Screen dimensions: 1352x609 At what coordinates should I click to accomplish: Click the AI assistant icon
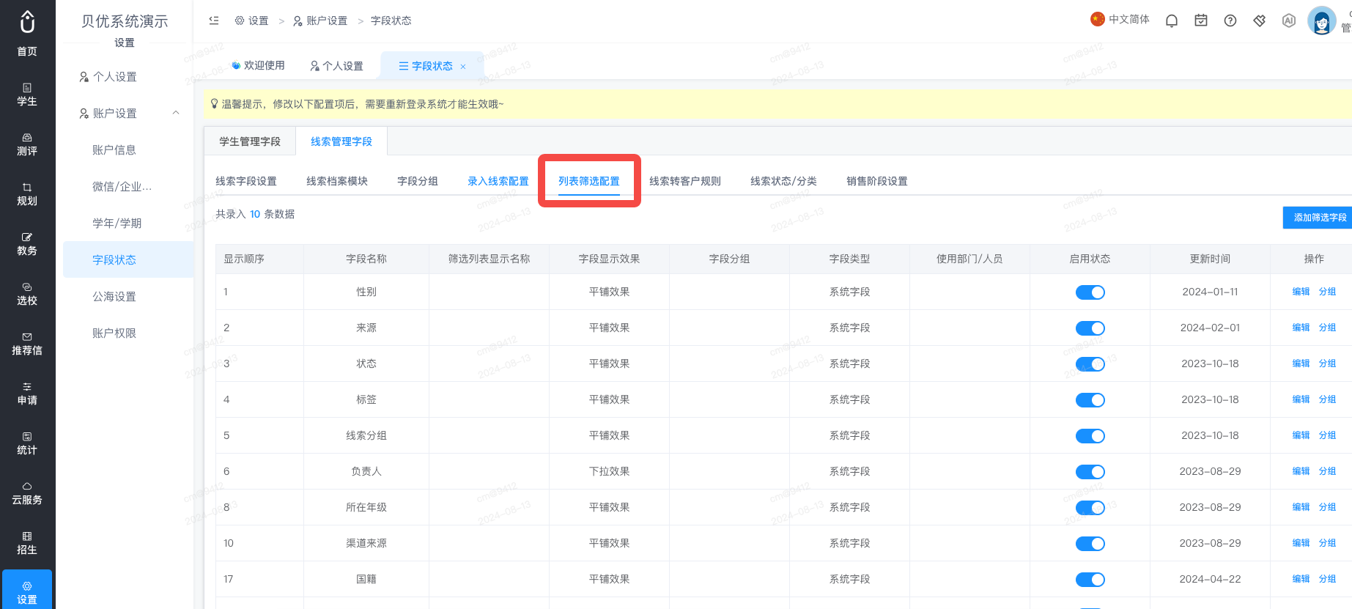[1289, 21]
